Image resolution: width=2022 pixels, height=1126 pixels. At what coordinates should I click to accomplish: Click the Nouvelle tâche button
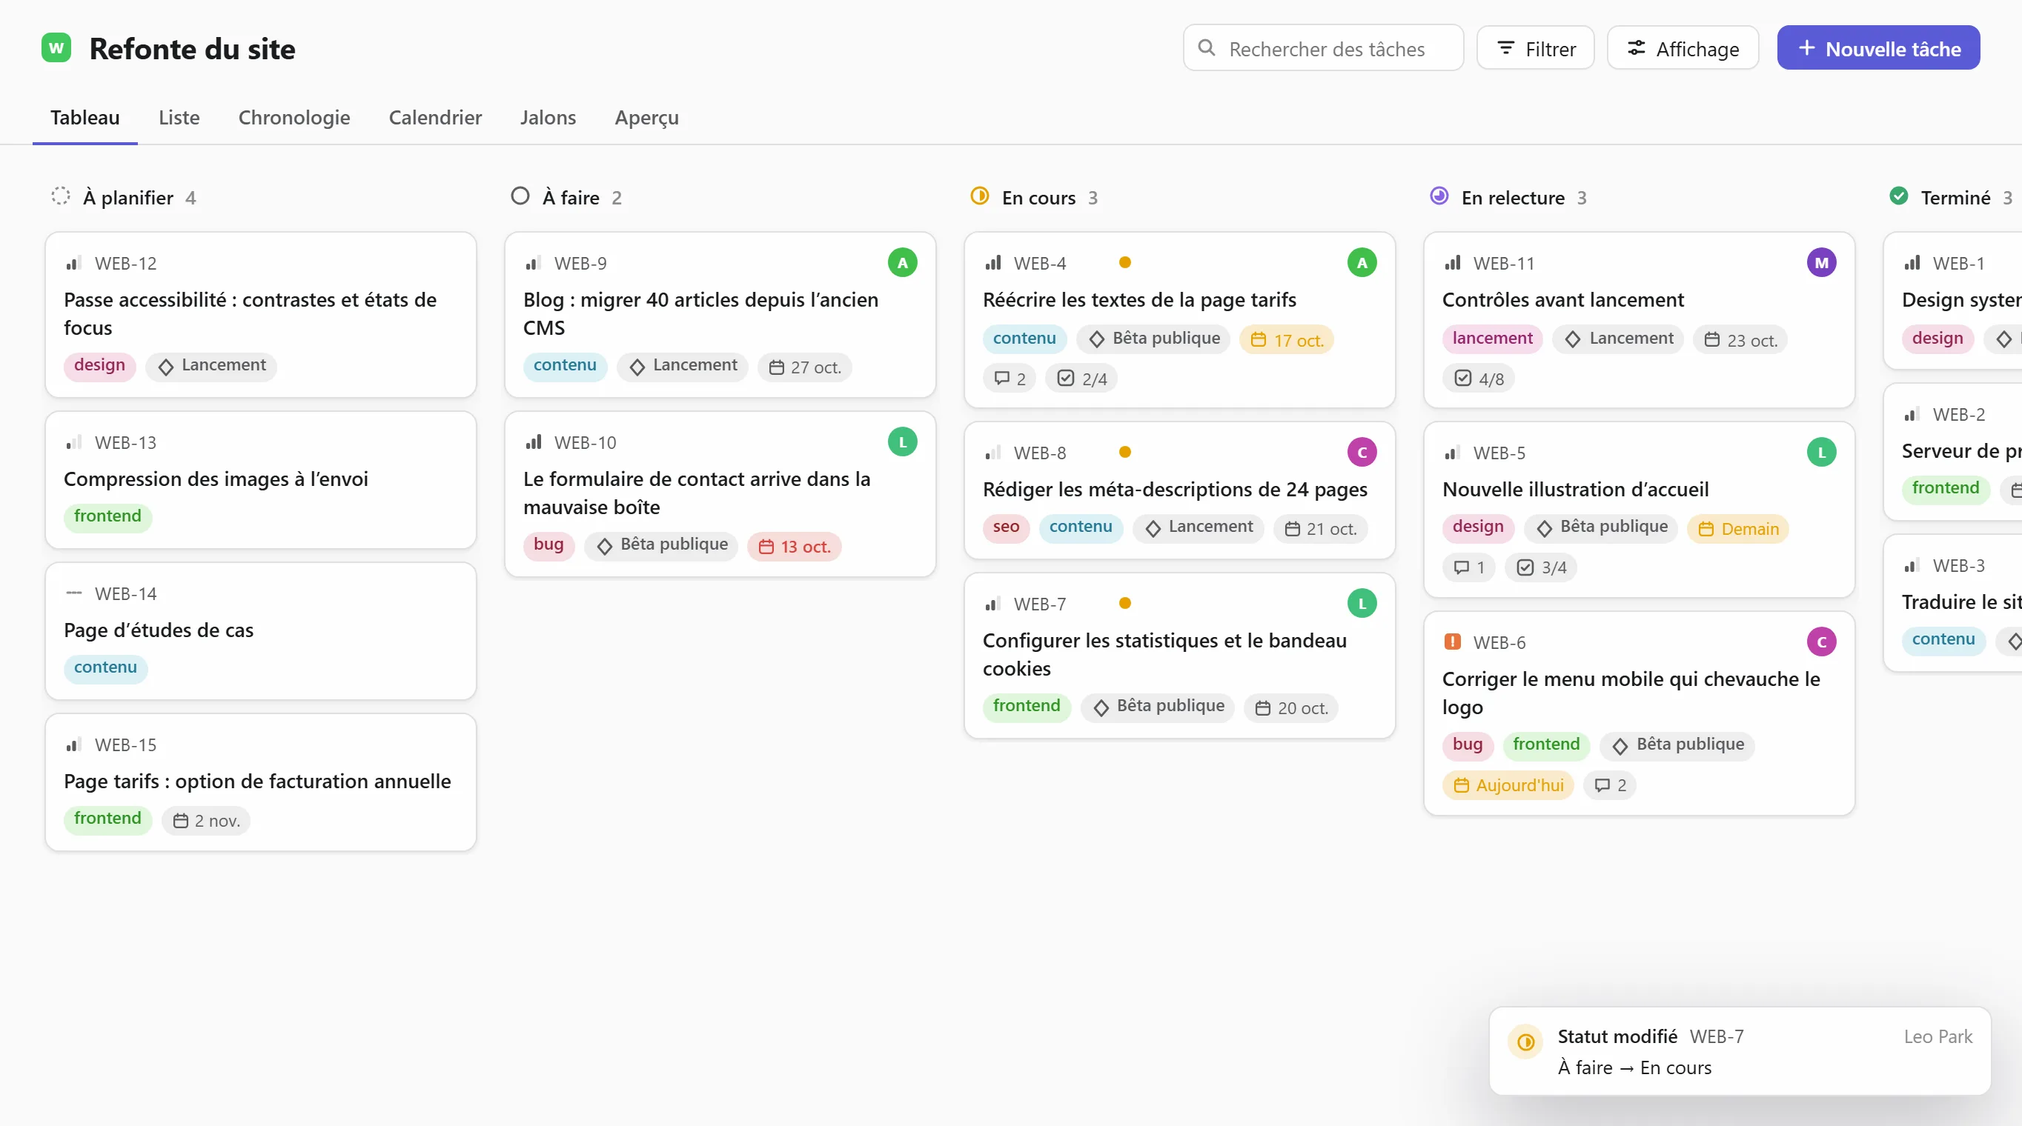[1877, 49]
